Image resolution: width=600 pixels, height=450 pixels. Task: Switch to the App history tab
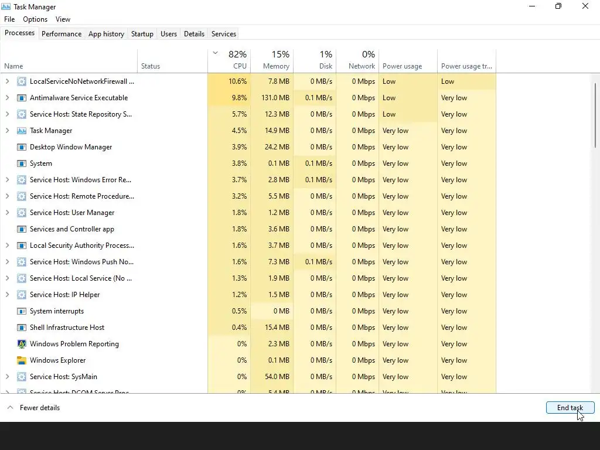coord(107,33)
